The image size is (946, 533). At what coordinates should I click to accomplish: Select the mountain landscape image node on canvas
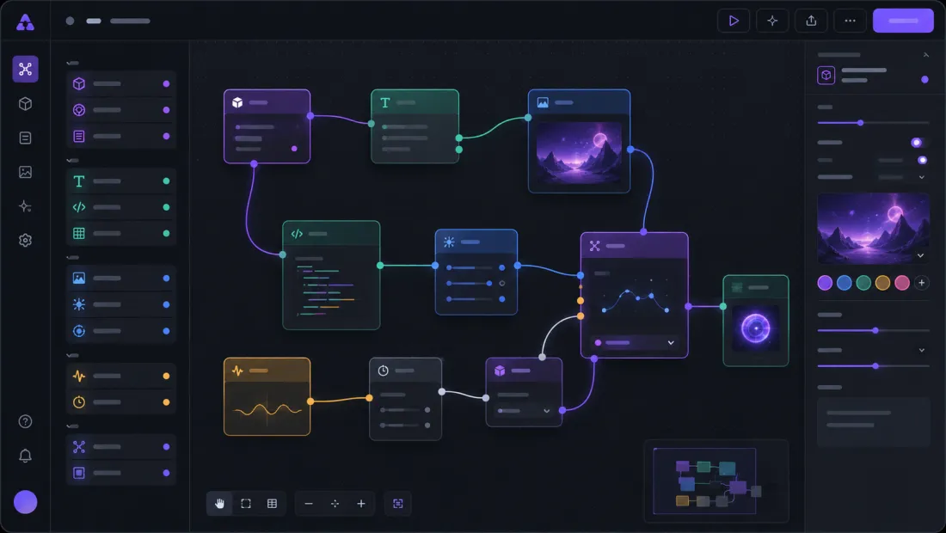[x=579, y=141]
